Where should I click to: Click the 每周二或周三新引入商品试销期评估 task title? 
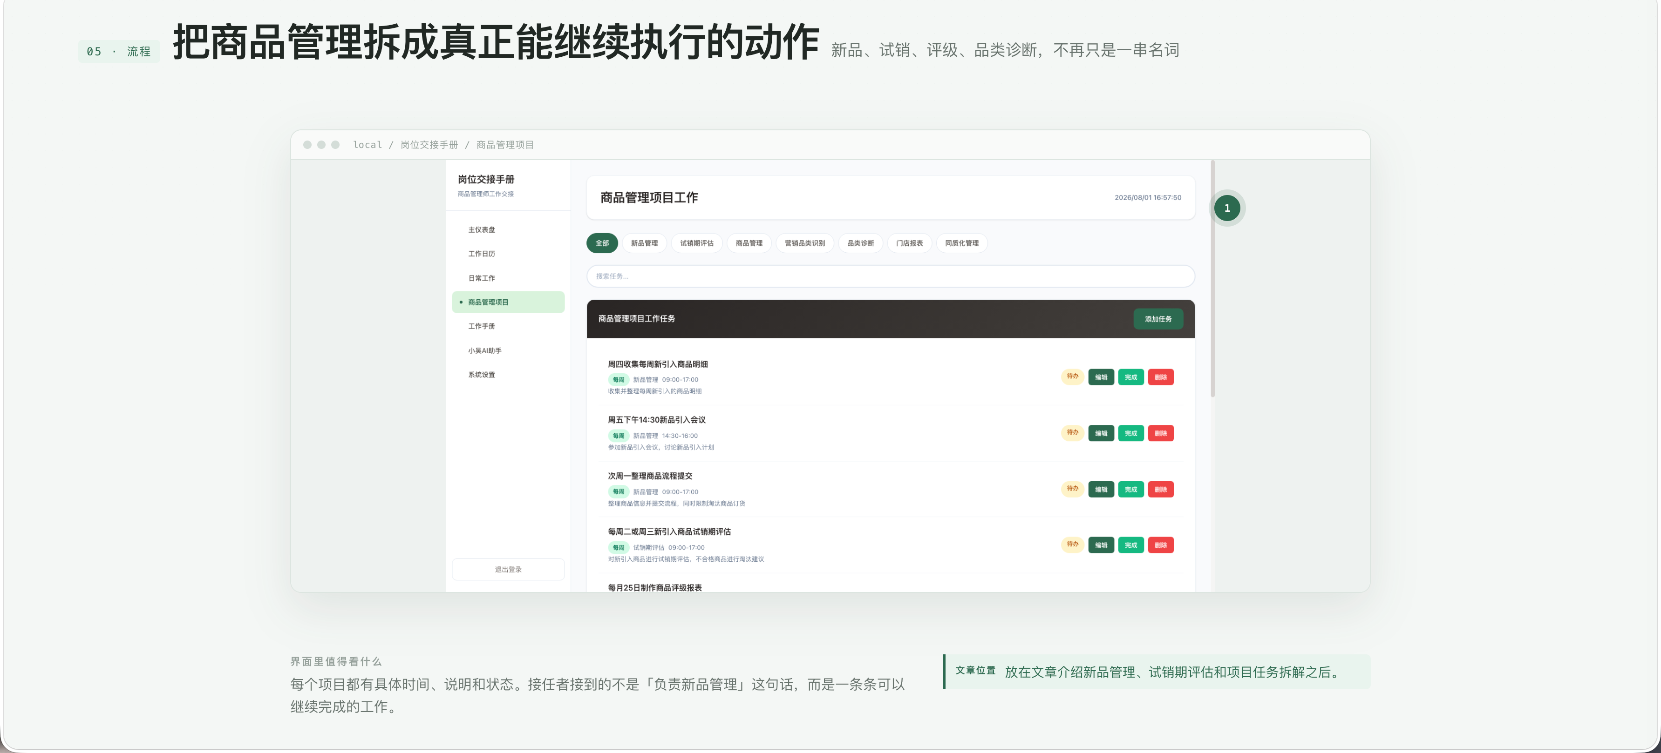coord(669,531)
